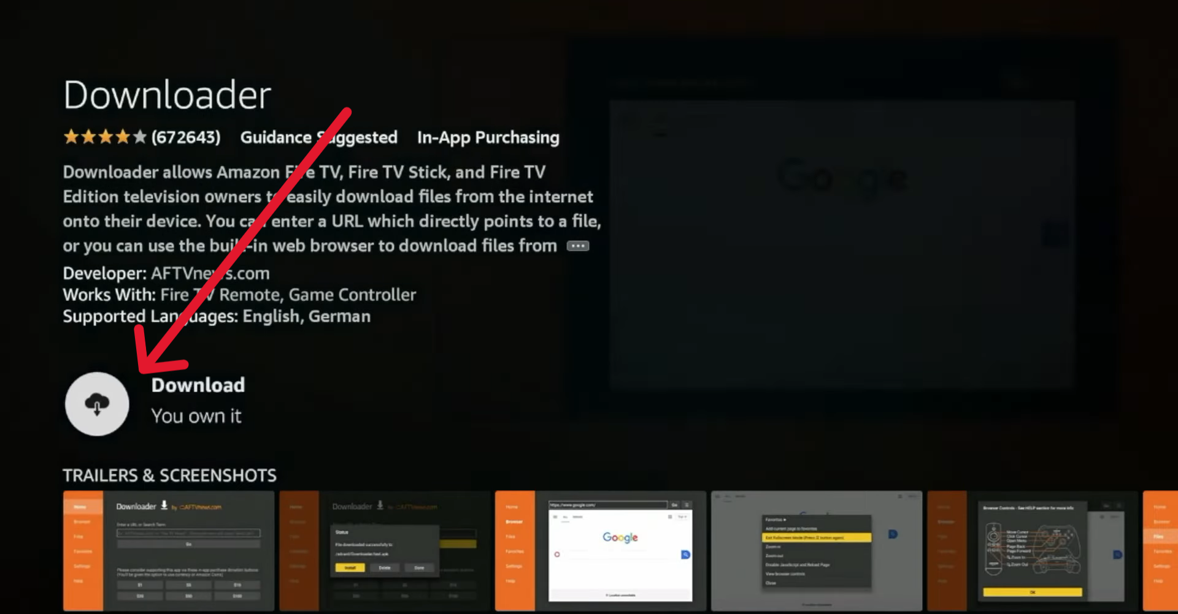
Task: Select Settings in the orange sidebar menu
Action: [x=83, y=566]
